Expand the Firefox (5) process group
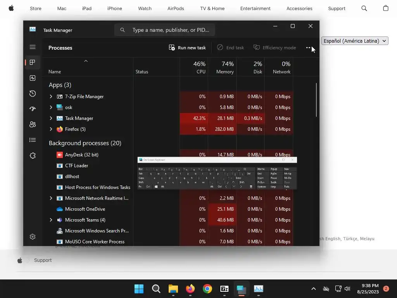The image size is (397, 298). (51, 129)
